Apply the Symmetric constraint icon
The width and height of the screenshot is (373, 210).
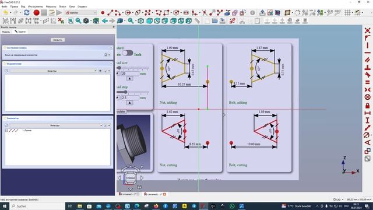point(368,90)
